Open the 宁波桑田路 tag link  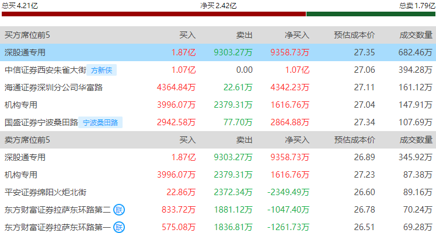[100, 122]
